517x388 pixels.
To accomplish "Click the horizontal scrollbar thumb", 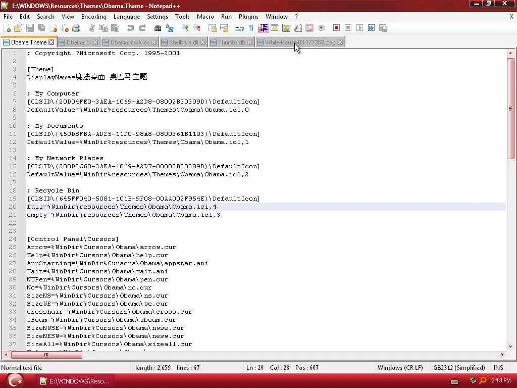I will point(46,355).
